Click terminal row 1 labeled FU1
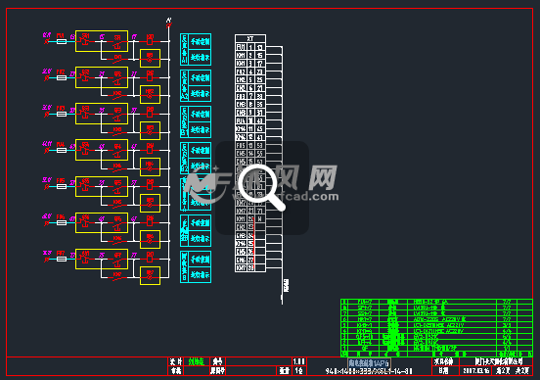This screenshot has height=380, width=540. coord(250,47)
